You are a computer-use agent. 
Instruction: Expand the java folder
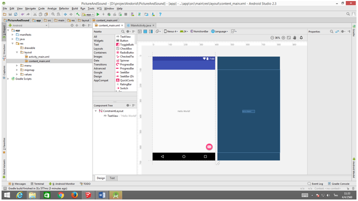(x=13, y=39)
